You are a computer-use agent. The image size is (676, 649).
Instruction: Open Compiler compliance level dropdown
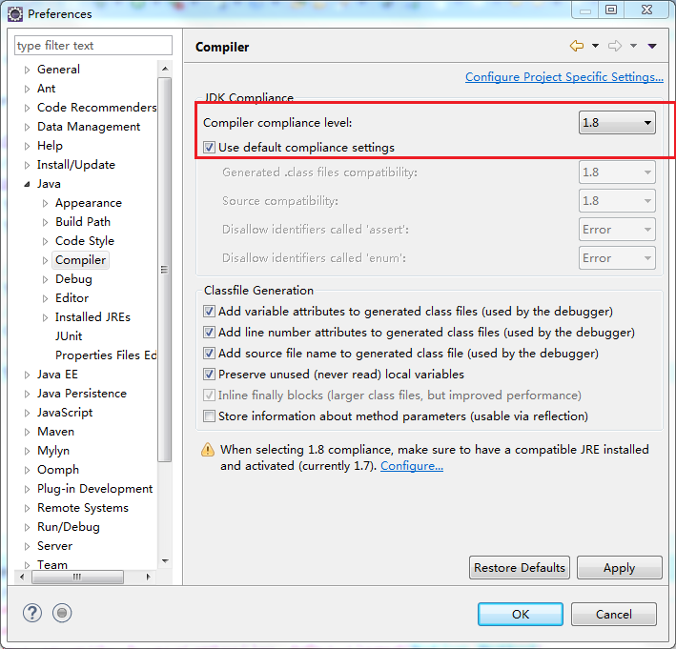click(x=617, y=123)
